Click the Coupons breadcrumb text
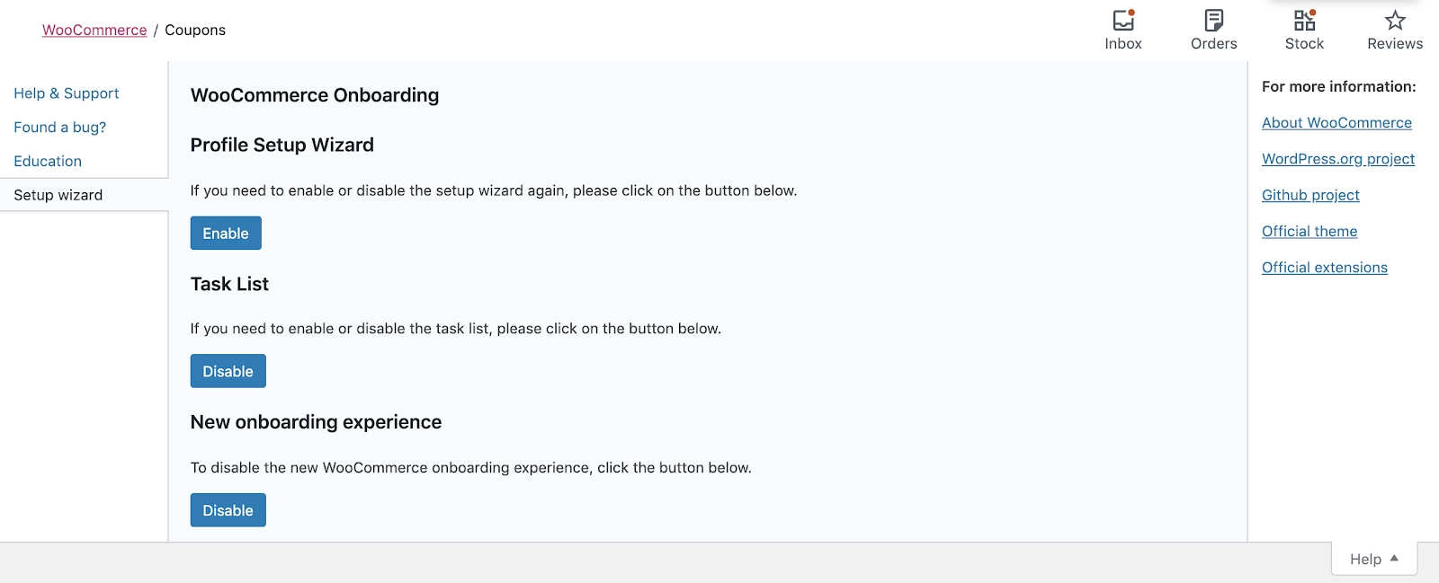This screenshot has height=583, width=1439. click(195, 30)
